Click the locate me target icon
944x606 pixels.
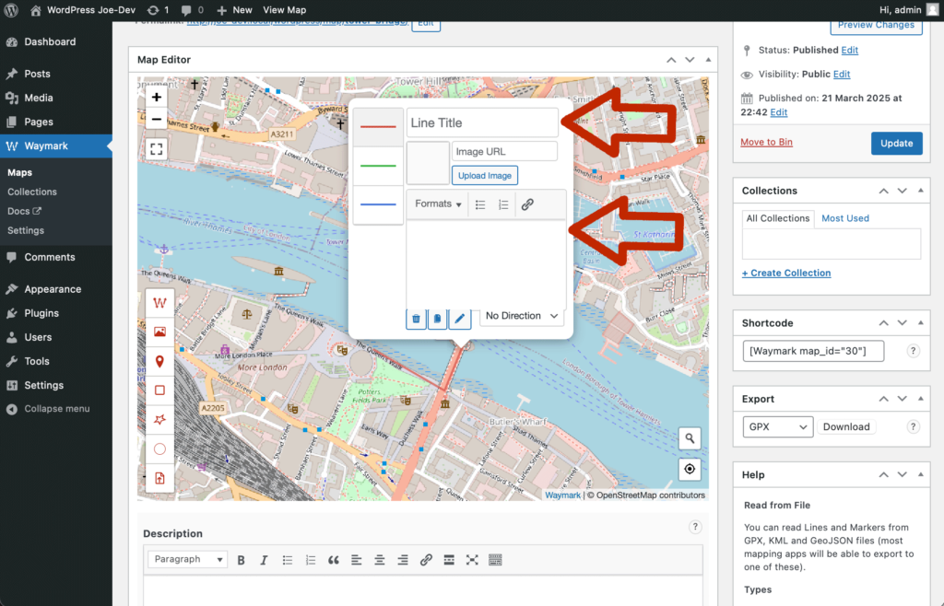(x=690, y=469)
